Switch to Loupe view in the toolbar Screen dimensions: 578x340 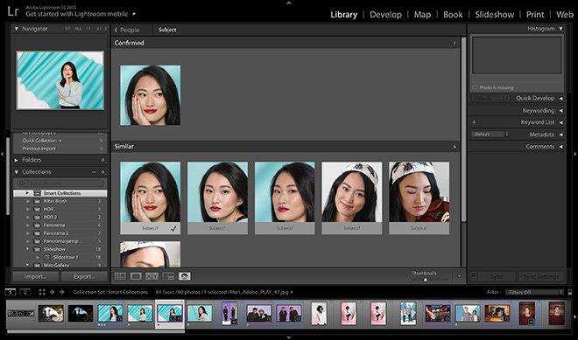coord(136,276)
